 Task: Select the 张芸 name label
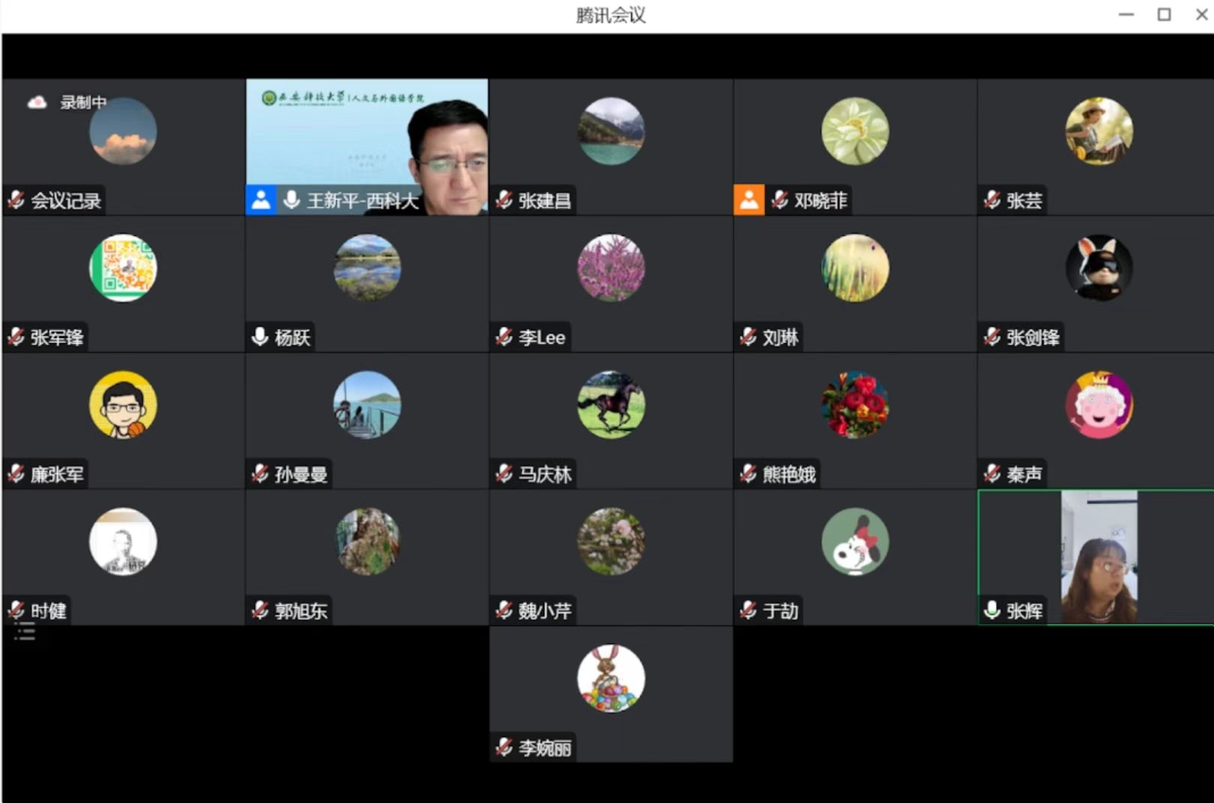click(x=1024, y=201)
